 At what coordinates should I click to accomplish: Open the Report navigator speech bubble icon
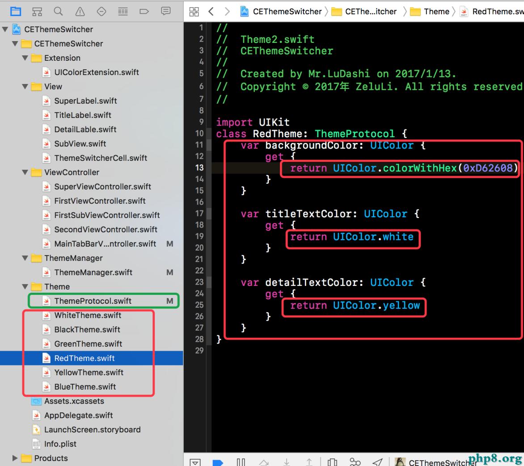point(165,11)
